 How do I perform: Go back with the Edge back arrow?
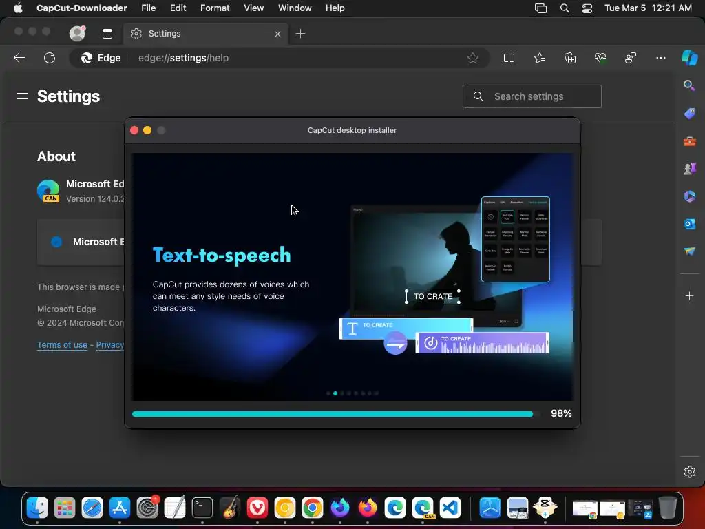(x=19, y=58)
